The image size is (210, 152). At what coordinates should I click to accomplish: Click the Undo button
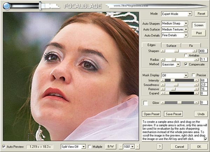click(x=201, y=114)
